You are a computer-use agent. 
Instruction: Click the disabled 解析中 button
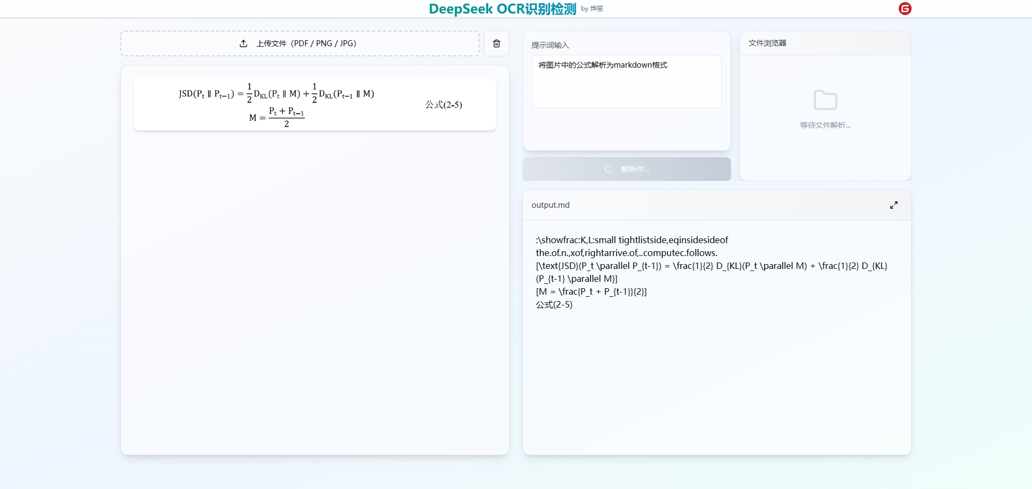[626, 169]
